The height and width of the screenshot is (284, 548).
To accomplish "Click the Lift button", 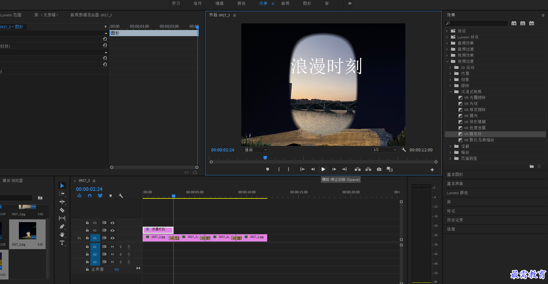I will click(358, 169).
